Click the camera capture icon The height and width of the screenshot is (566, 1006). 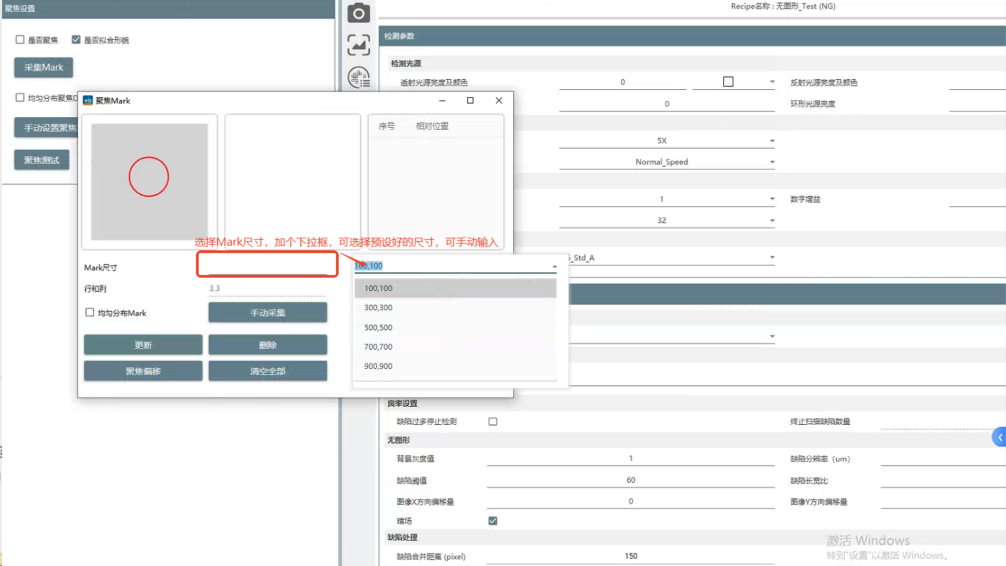[x=359, y=13]
